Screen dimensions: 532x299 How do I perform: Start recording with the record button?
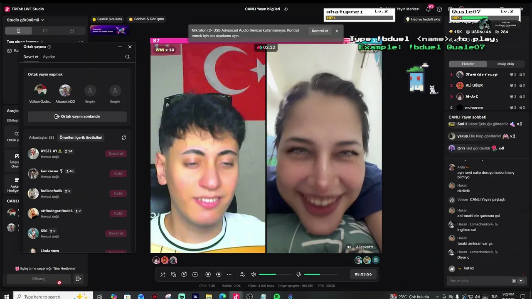pos(208,274)
